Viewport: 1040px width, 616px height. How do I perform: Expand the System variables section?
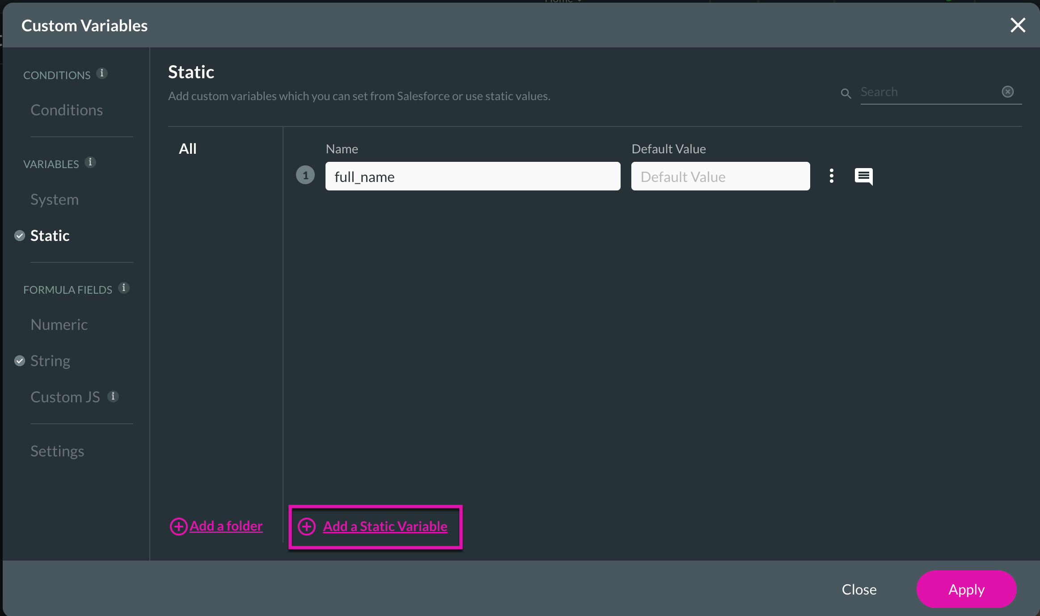coord(54,198)
